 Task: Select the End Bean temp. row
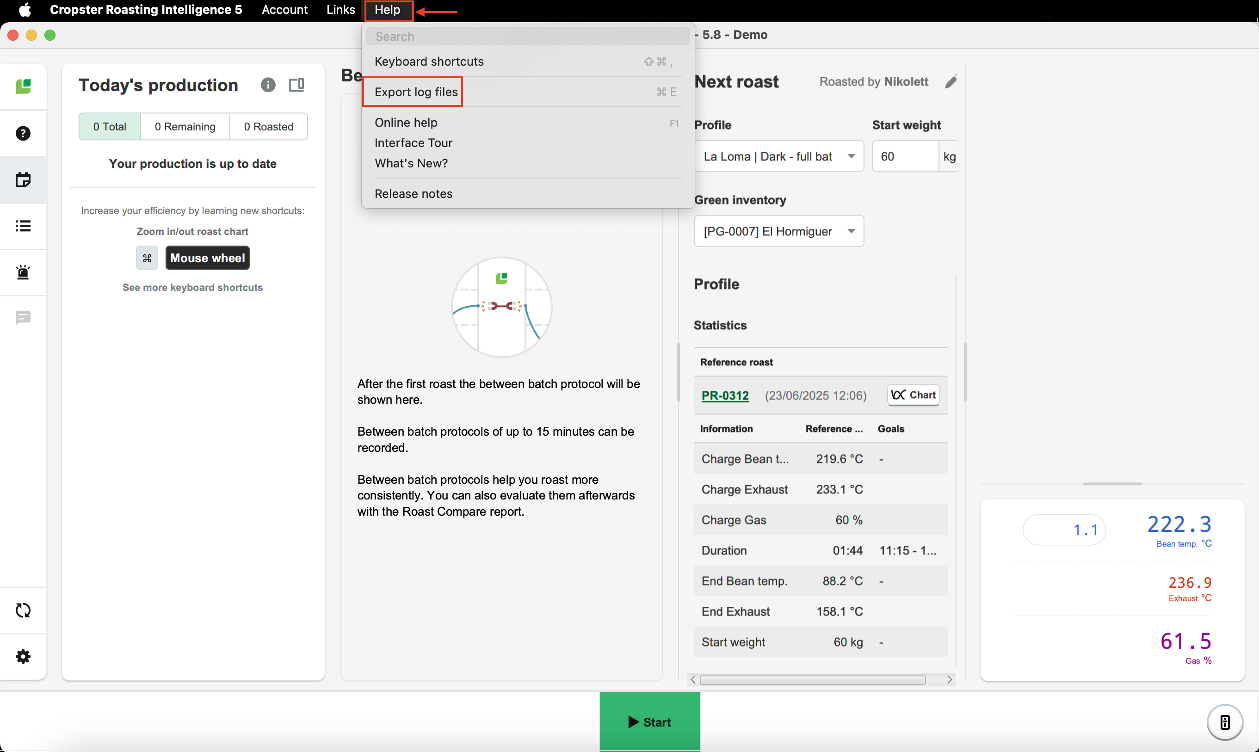tap(821, 581)
